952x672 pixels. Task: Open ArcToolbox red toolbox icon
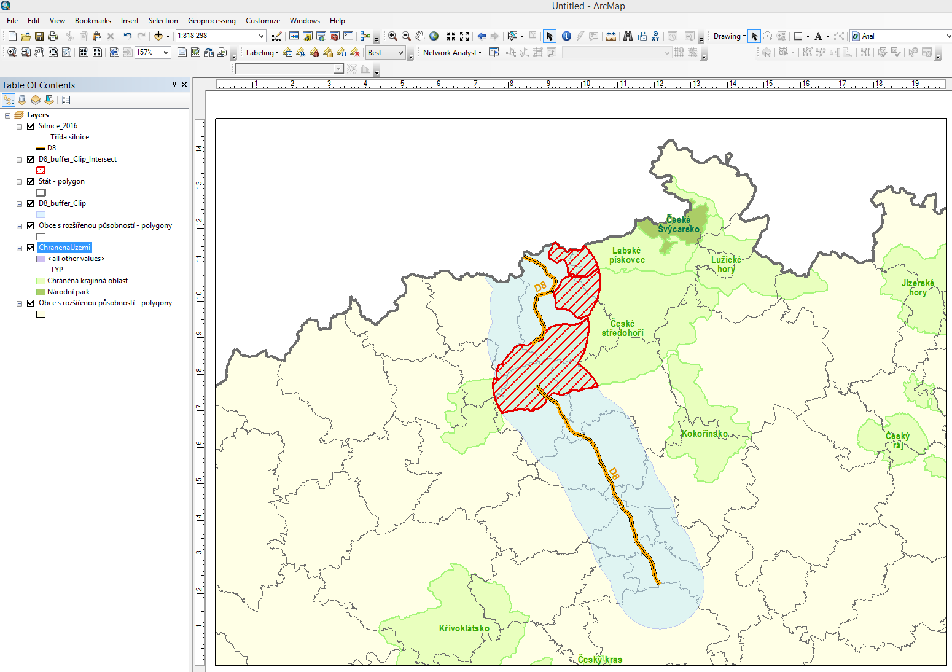335,36
